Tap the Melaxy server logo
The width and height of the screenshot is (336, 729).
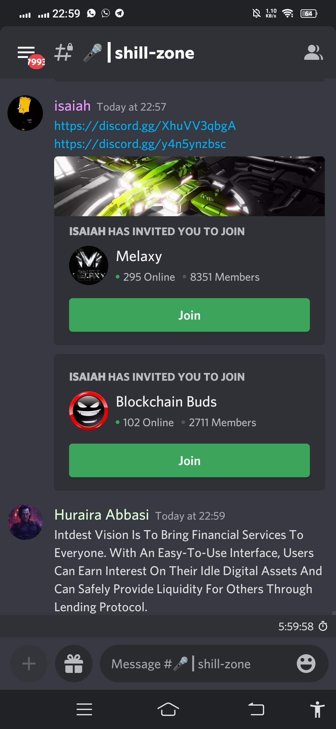point(89,265)
